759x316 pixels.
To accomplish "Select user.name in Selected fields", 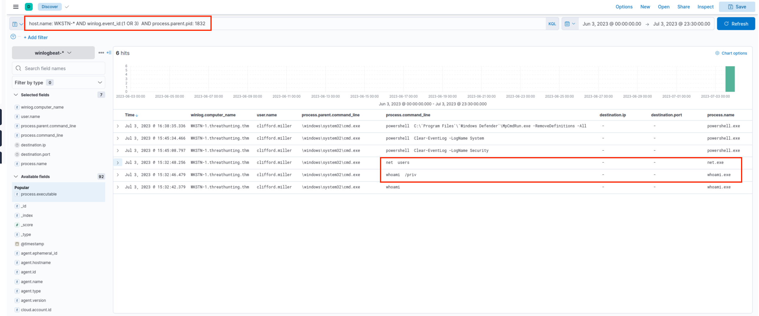I will coord(30,117).
